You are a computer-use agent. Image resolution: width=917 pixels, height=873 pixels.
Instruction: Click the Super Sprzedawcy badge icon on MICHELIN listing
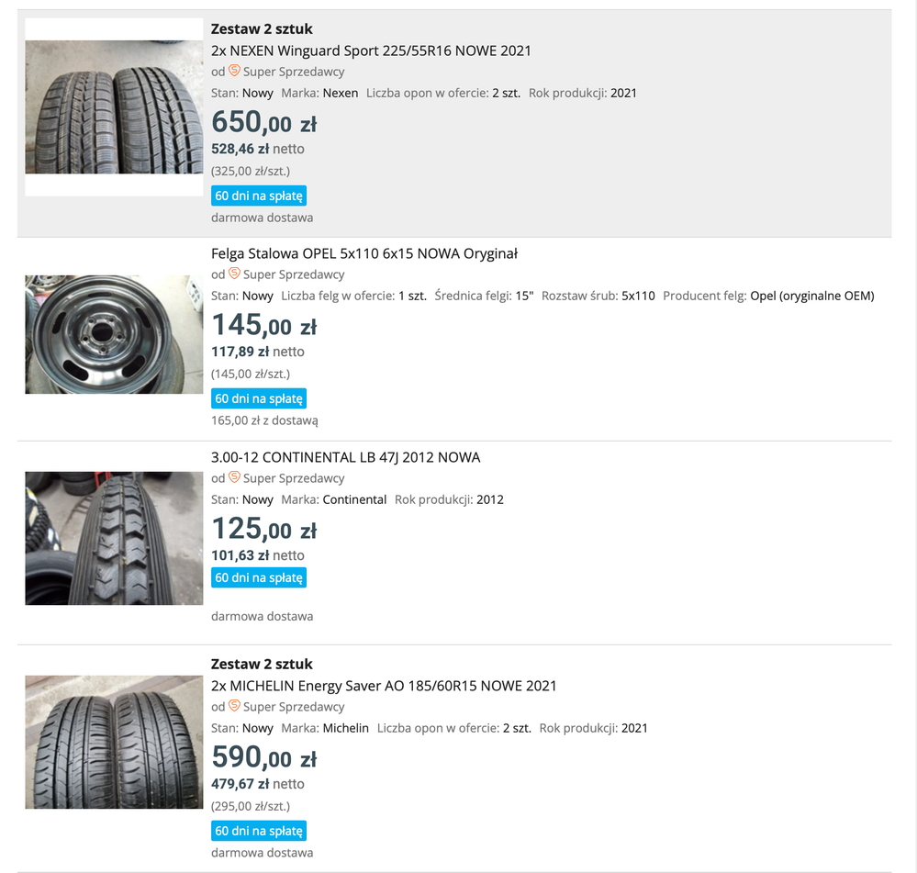[x=234, y=706]
